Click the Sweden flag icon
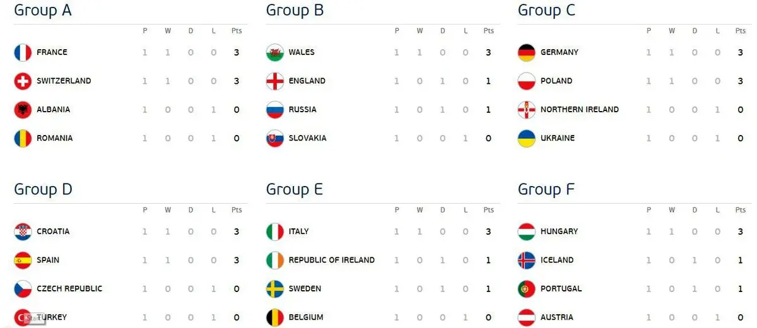Viewport: 757px width, 328px height. click(275, 289)
